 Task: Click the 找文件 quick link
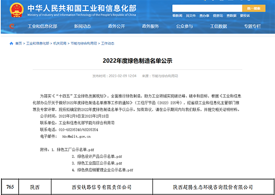pos(191,16)
